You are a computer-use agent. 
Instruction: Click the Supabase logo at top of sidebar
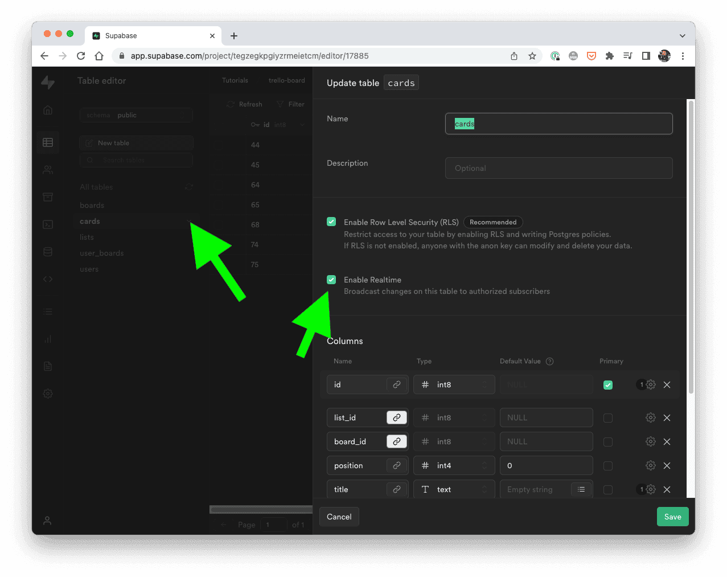[47, 82]
